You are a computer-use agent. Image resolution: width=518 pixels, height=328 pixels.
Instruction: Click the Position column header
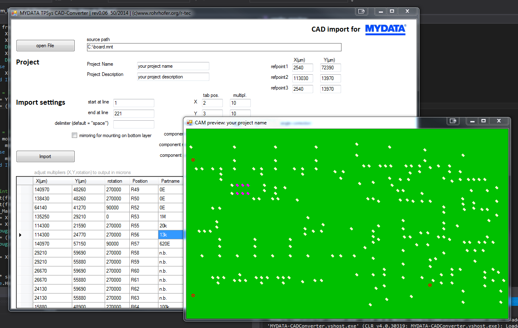144,181
